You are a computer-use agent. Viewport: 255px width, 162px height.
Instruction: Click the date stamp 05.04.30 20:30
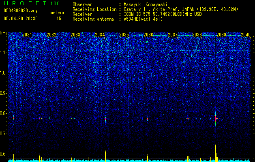[x=21, y=19]
